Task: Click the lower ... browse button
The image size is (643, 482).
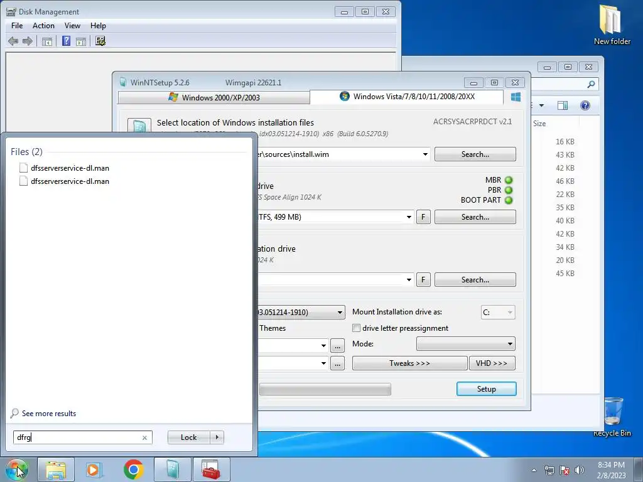Action: (x=337, y=363)
